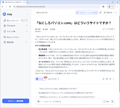Expand the Felo Agent section chevron
120x108 pixels.
27,26
